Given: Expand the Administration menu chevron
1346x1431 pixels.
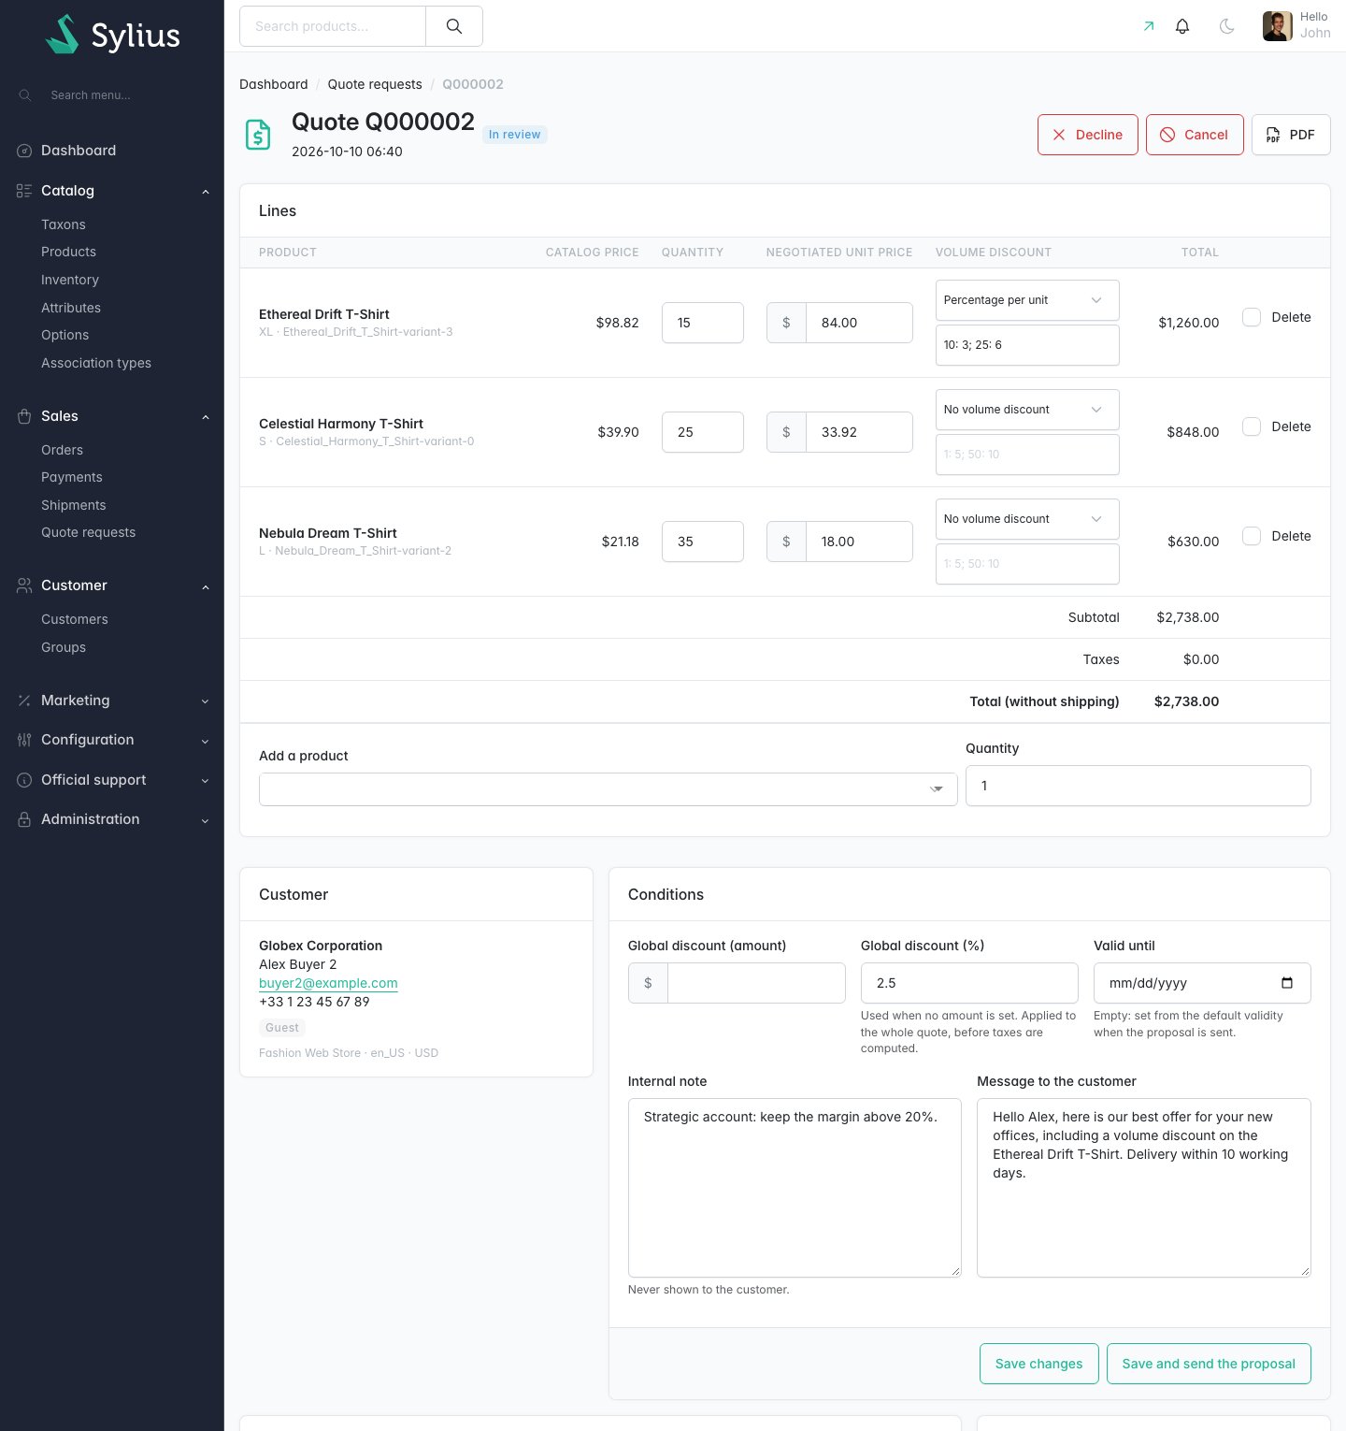Looking at the screenshot, I should click(206, 820).
